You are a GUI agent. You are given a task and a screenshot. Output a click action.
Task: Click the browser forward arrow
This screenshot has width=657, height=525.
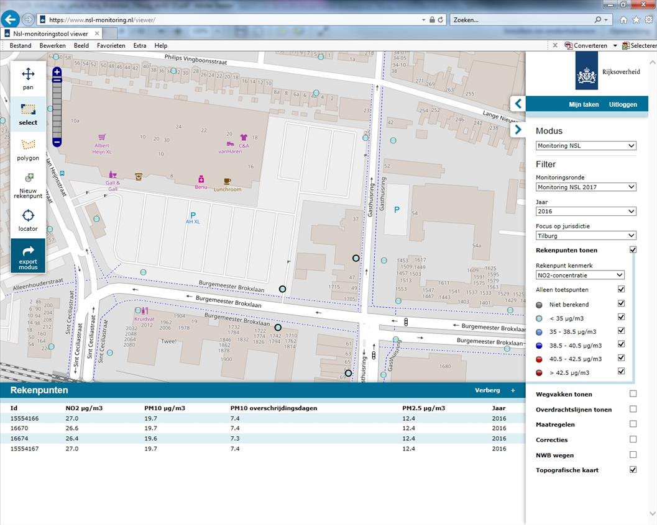(x=28, y=19)
